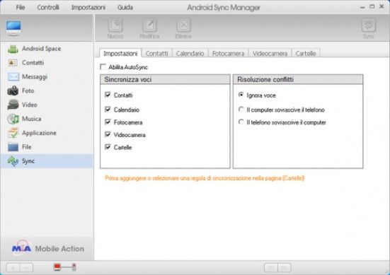The image size is (390, 275).
Task: Select Sync in the left sidebar
Action: pos(47,161)
